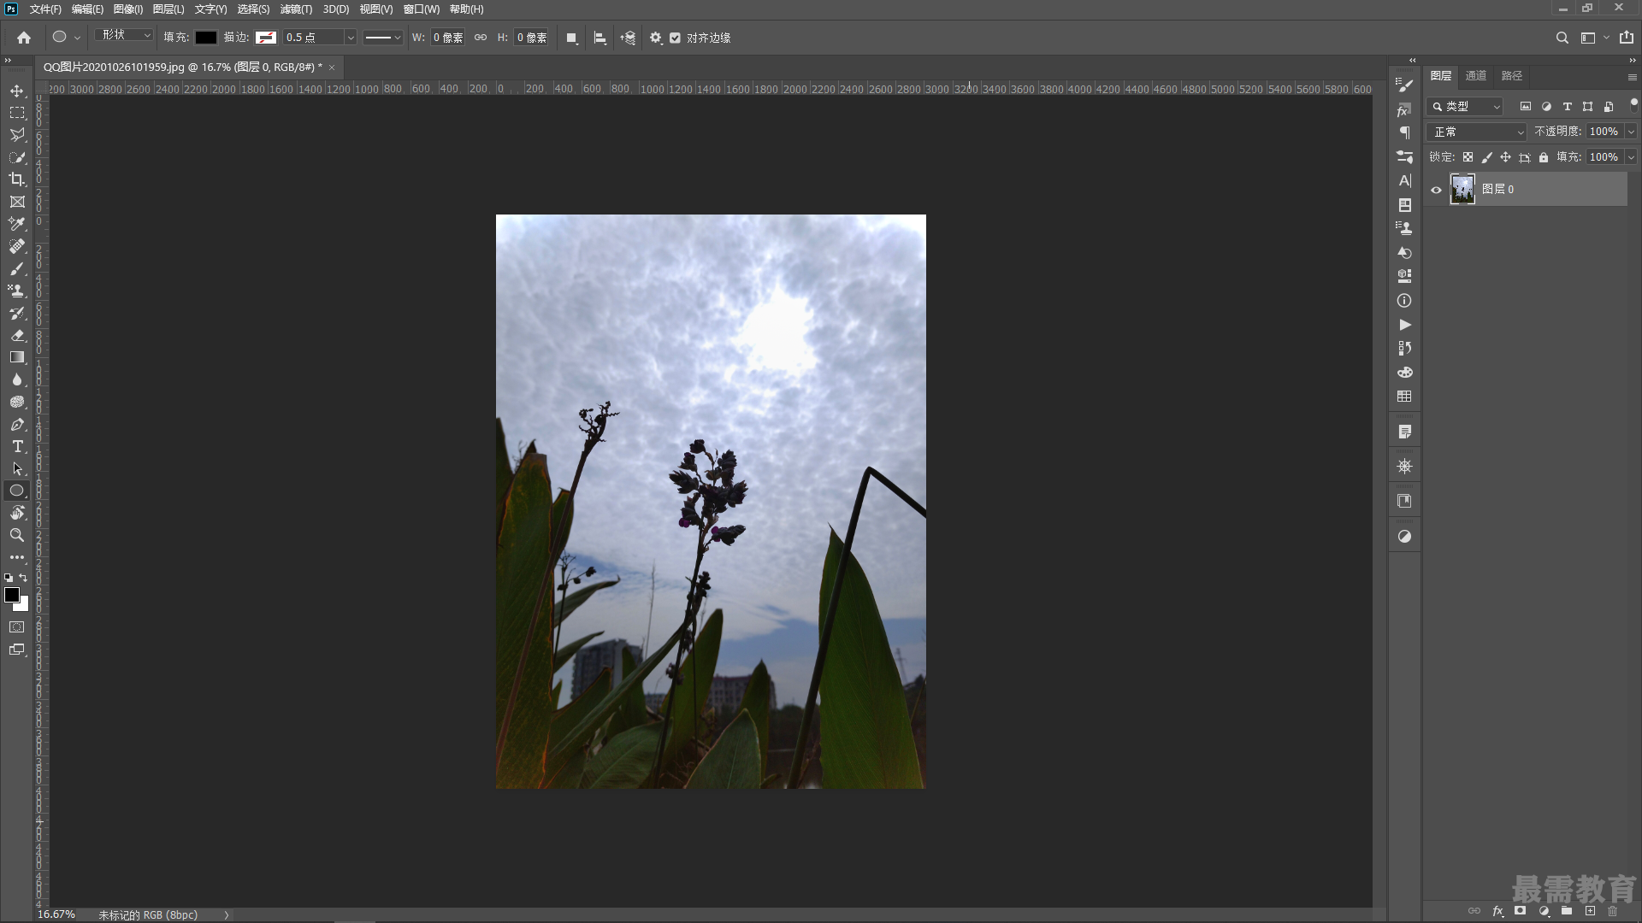Screen dimensions: 1642x923
Task: Toggle lock image pixels brush icon
Action: coord(1486,157)
